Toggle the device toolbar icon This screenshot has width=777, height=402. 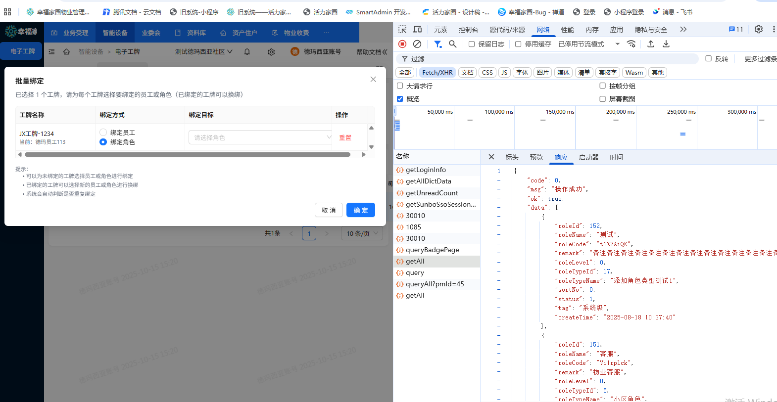pyautogui.click(x=417, y=30)
